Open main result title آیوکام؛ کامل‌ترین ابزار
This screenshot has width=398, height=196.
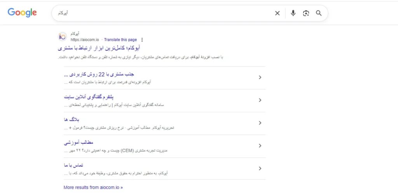(x=99, y=48)
